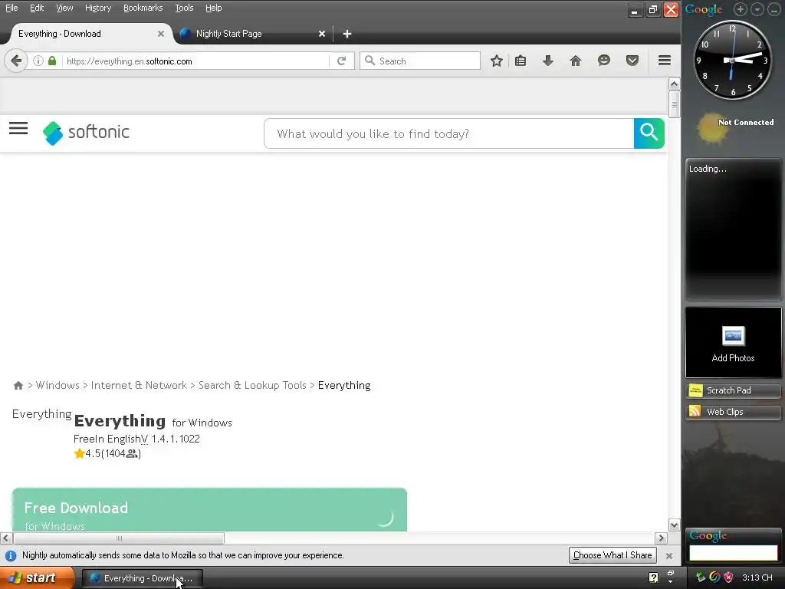The width and height of the screenshot is (785, 589).
Task: Open the sidebar dropdown menu icon
Action: (757, 9)
